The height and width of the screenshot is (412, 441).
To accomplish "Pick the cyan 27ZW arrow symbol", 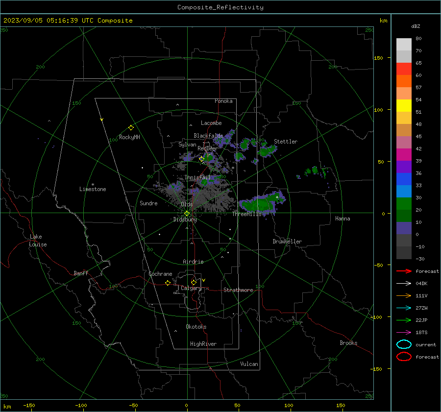I will click(x=404, y=308).
